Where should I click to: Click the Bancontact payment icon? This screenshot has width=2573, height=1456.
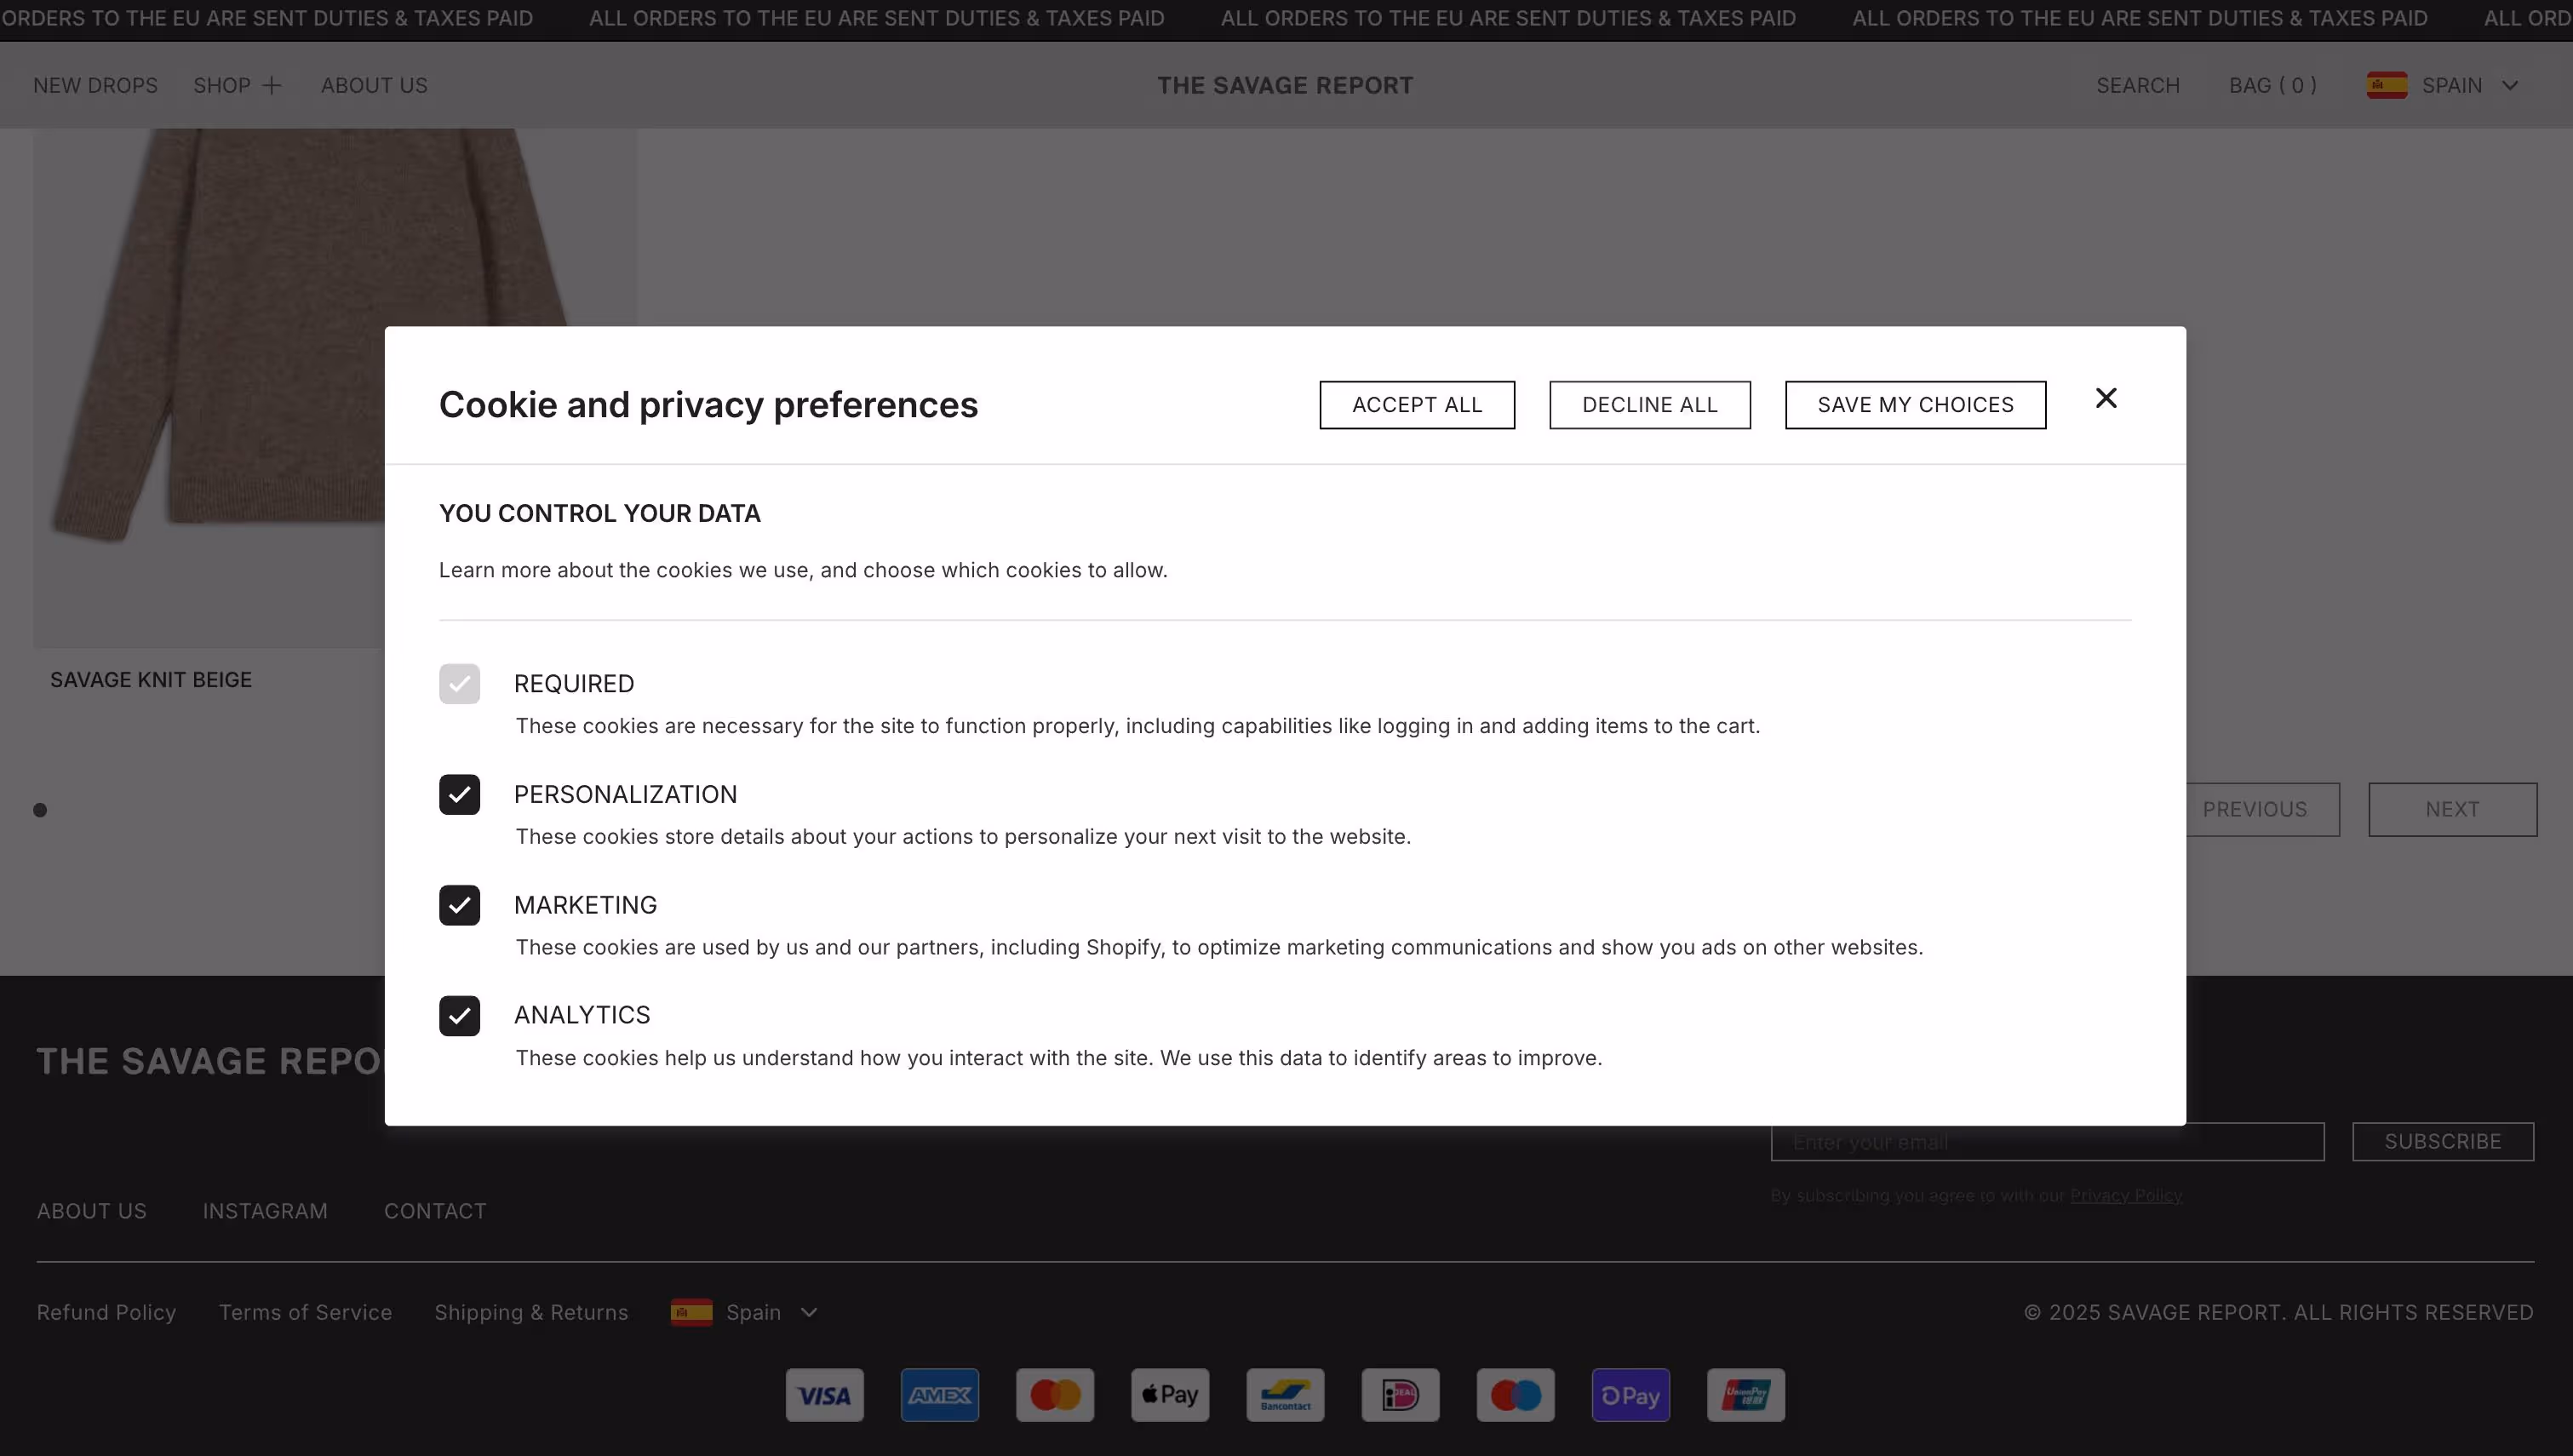coord(1285,1394)
